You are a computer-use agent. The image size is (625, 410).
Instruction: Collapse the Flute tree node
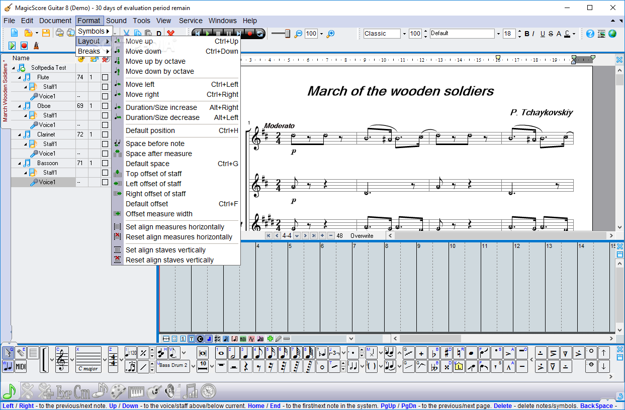[20, 78]
